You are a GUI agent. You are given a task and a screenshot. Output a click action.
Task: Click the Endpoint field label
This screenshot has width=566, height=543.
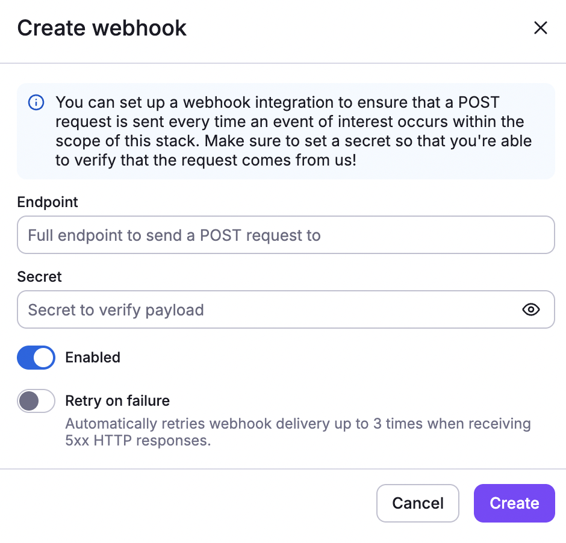click(x=48, y=202)
